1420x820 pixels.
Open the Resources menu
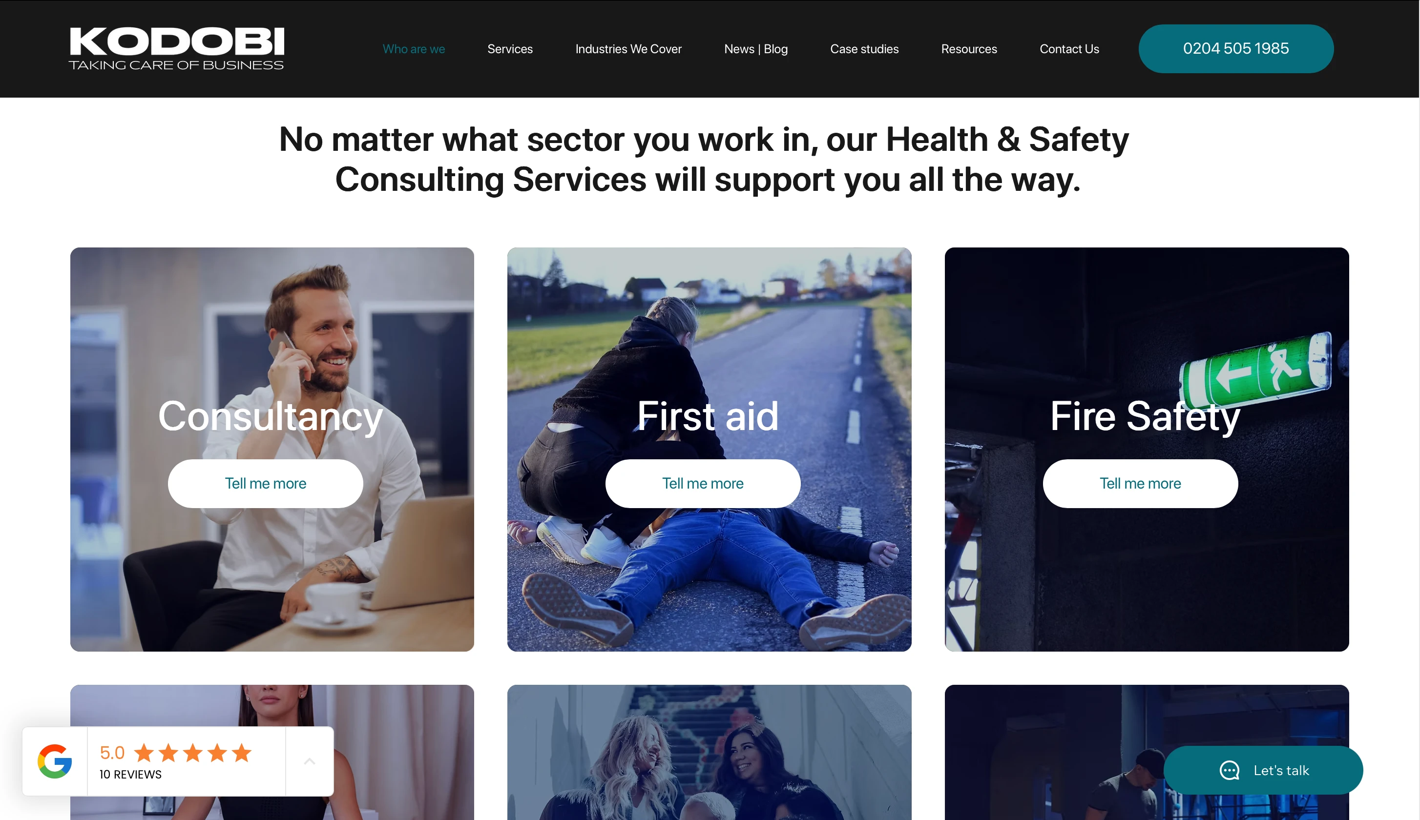click(969, 49)
